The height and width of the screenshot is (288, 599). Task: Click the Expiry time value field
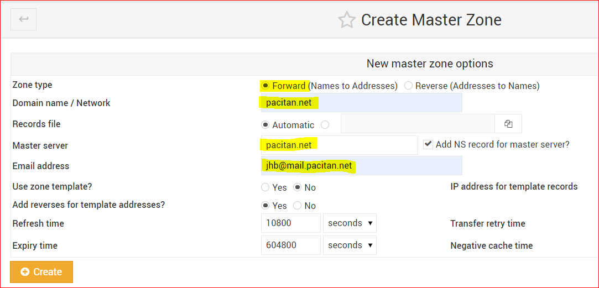[290, 245]
